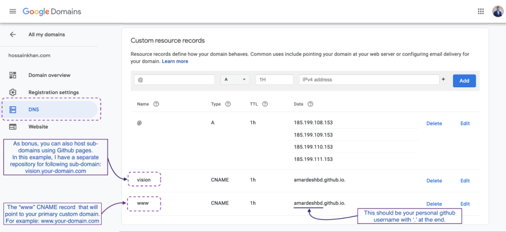Edit the vision CNAME record
The width and height of the screenshot is (506, 232).
pyautogui.click(x=465, y=181)
